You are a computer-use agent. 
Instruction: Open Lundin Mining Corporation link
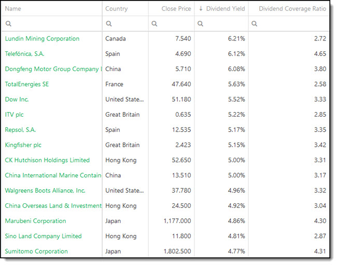(42, 39)
